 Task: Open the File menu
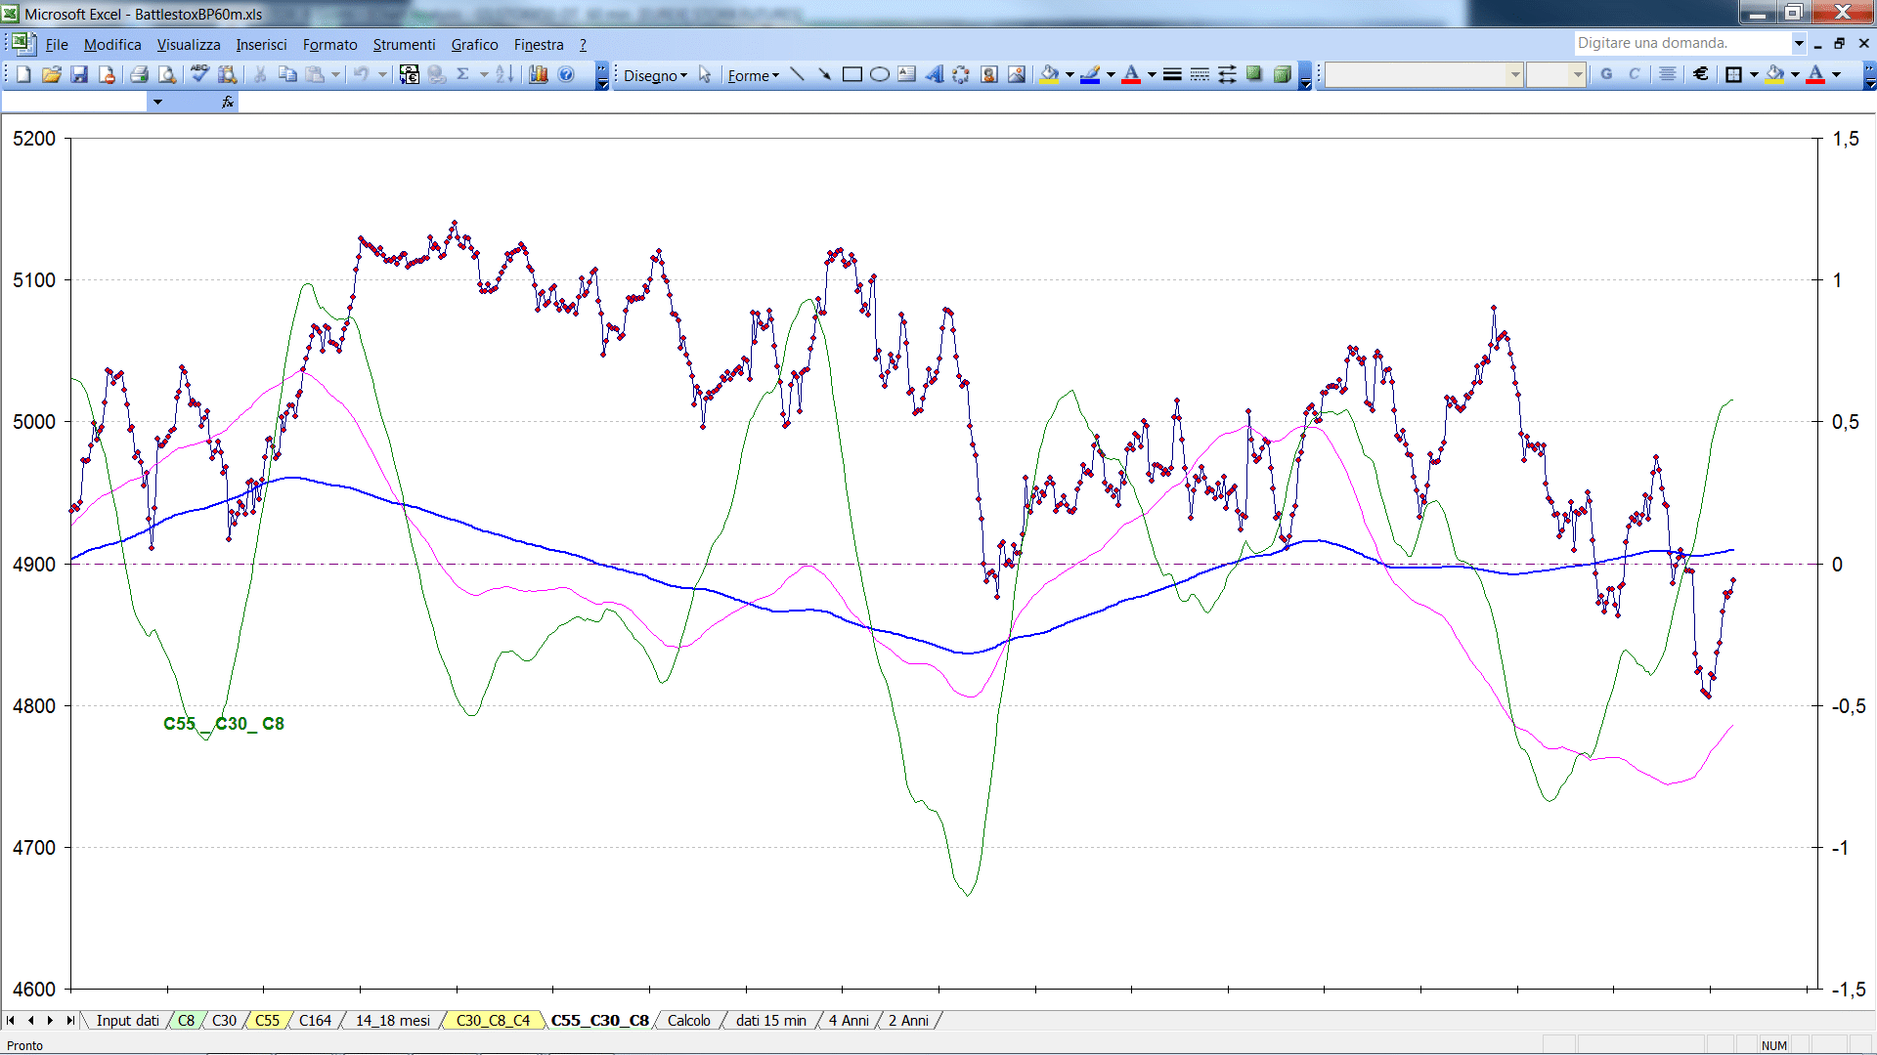(57, 44)
